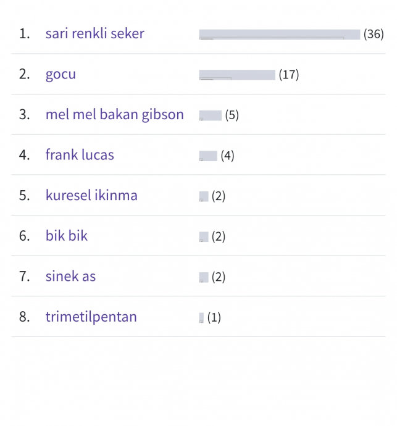Screen dimensions: 397x426
Task: Click the (17) count label
Action: pyautogui.click(x=289, y=75)
